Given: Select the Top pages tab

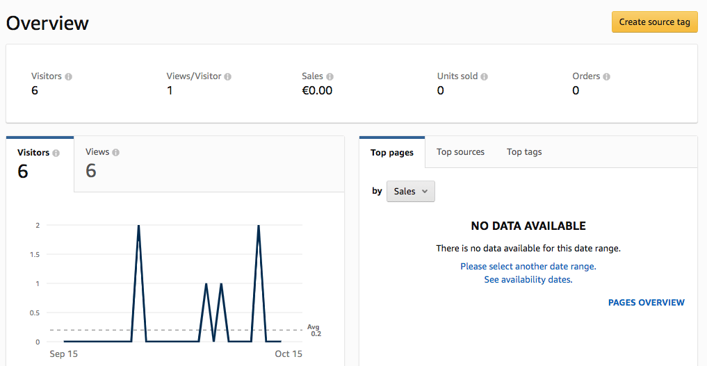Looking at the screenshot, I should pos(392,153).
